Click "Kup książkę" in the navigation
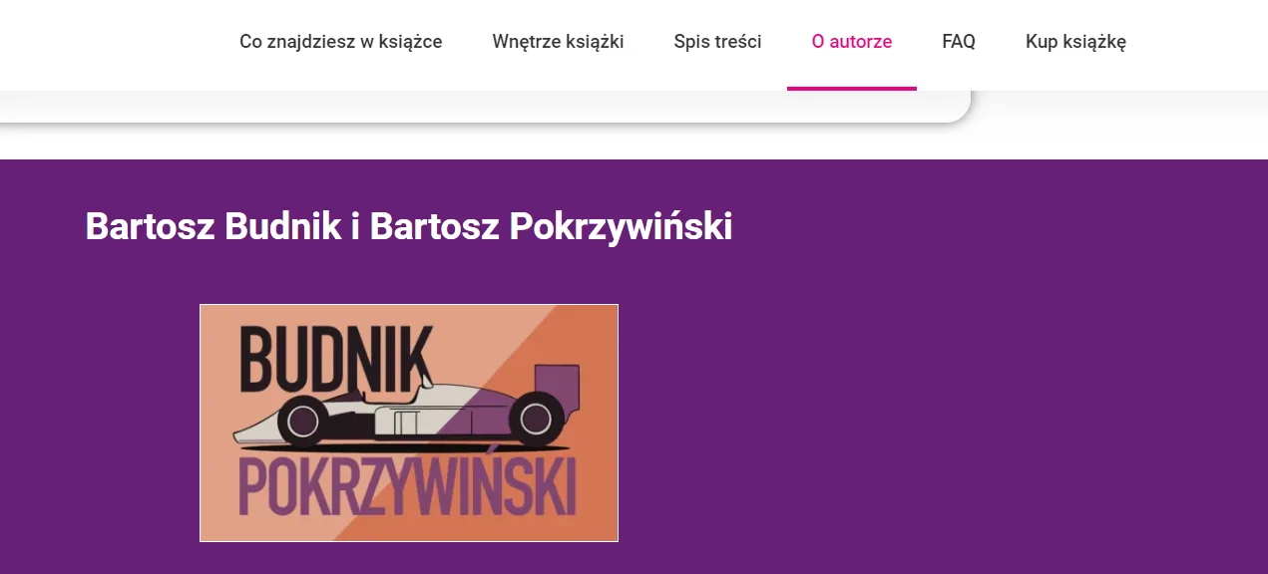1268x574 pixels. (1075, 42)
